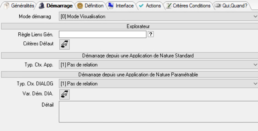Click inside the Détail text area
The height and width of the screenshot is (131, 258).
tap(158, 112)
